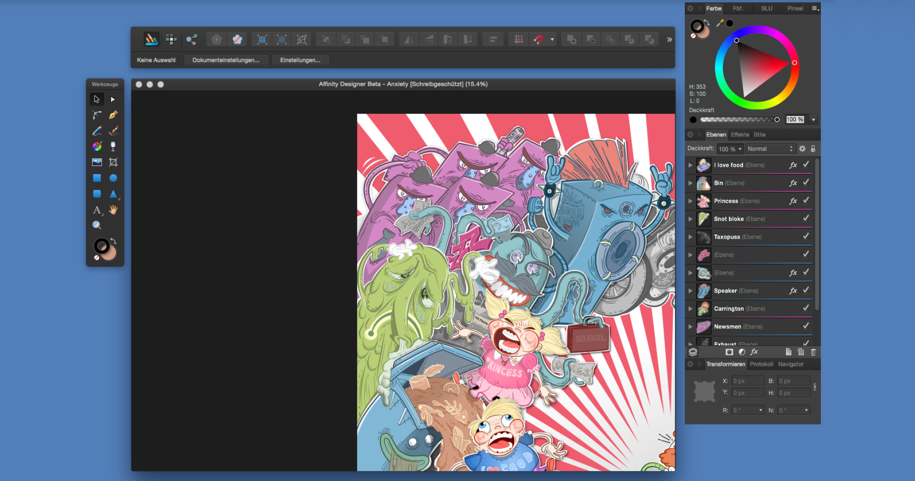Switch to Pixel Persona
Screen dimensions: 915x481
coord(171,39)
